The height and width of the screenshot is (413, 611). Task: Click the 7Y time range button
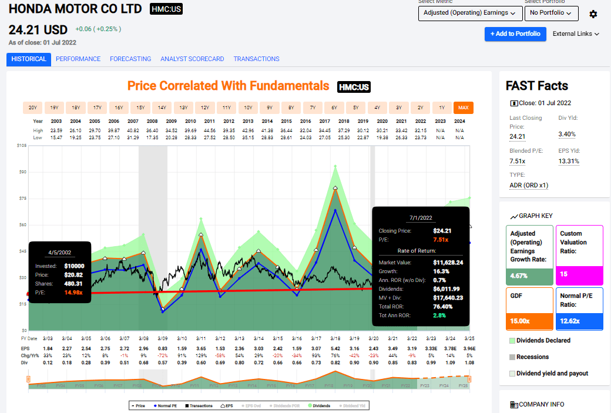pyautogui.click(x=313, y=108)
